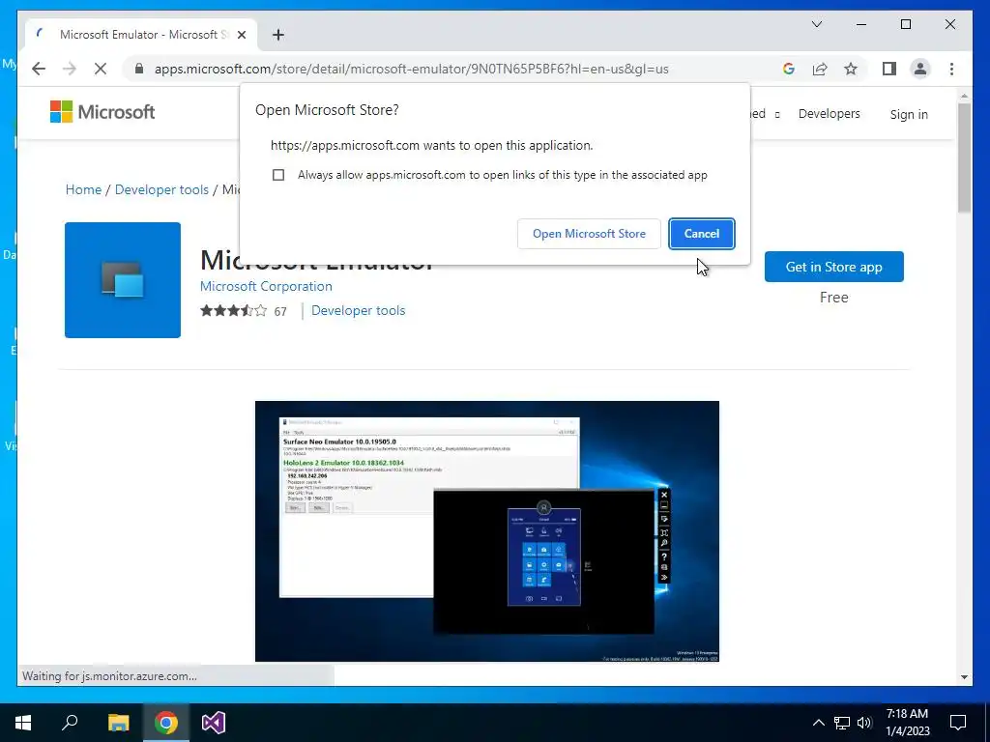Stop loading the page with X icon
Image resolution: width=990 pixels, height=742 pixels.
click(x=101, y=69)
